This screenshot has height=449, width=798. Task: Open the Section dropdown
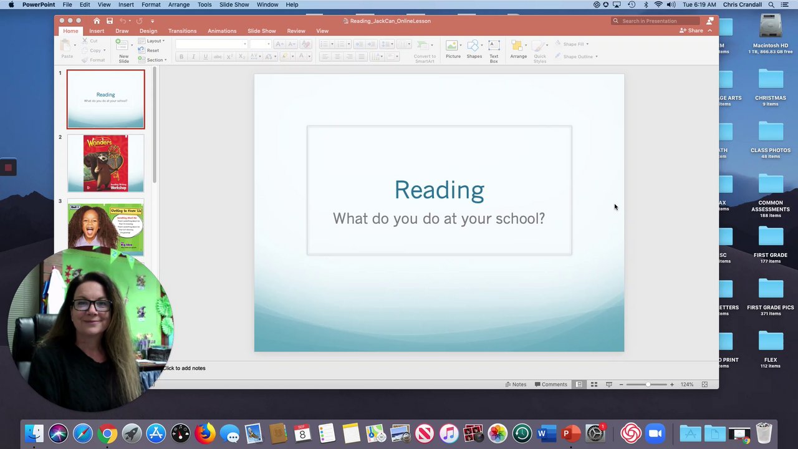152,60
